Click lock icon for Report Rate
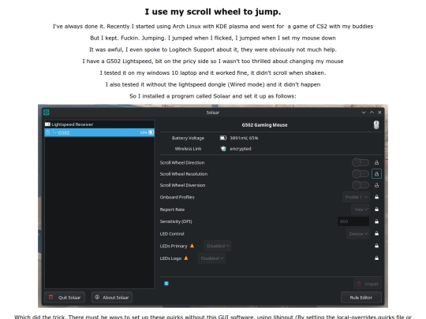This screenshot has width=426, height=319. [x=376, y=210]
